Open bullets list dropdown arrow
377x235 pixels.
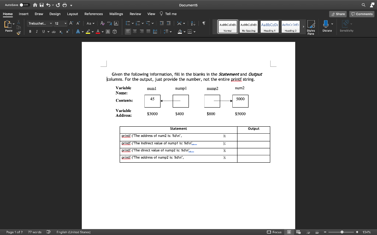[x=133, y=23]
